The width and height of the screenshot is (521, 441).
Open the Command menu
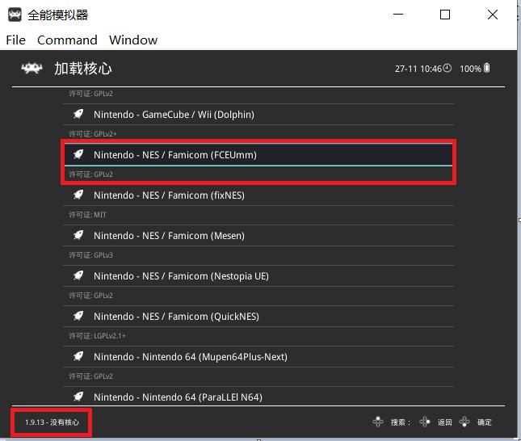pos(67,40)
